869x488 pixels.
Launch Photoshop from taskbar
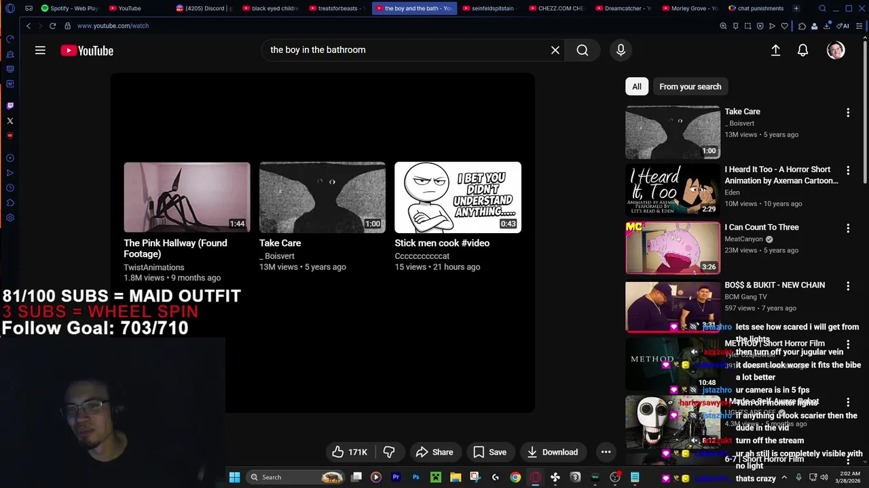coord(415,477)
